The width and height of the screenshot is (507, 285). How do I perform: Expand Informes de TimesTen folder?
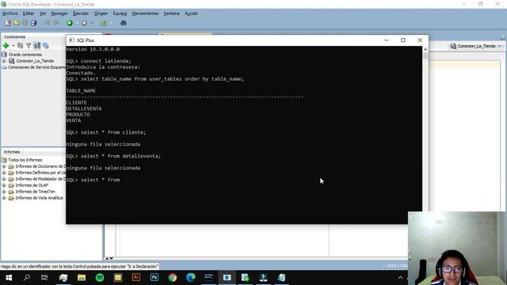(4, 192)
